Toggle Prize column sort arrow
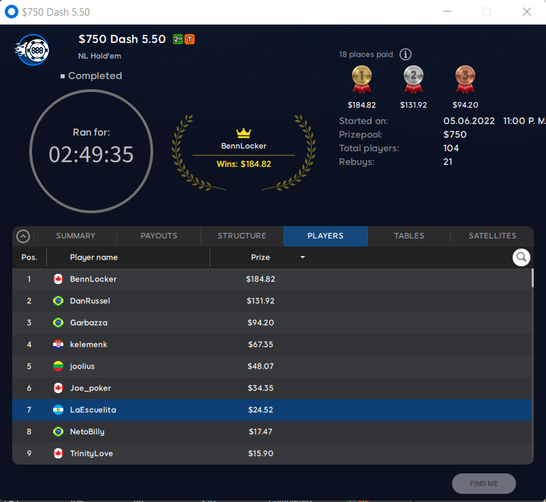Viewport: 546px width, 502px height. coord(302,257)
